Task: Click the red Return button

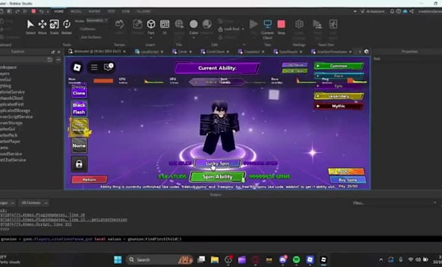Action: 89,179
